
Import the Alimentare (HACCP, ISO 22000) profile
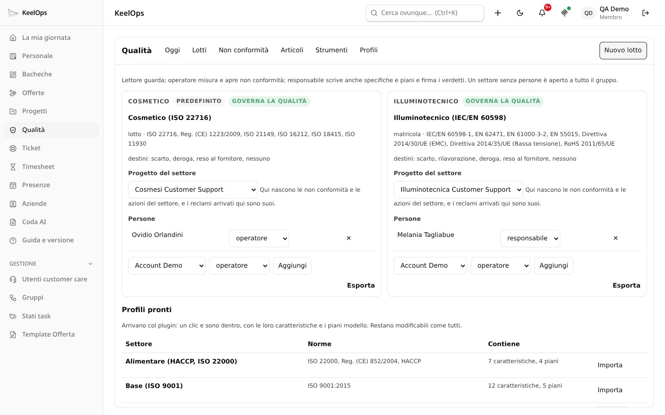coord(610,365)
